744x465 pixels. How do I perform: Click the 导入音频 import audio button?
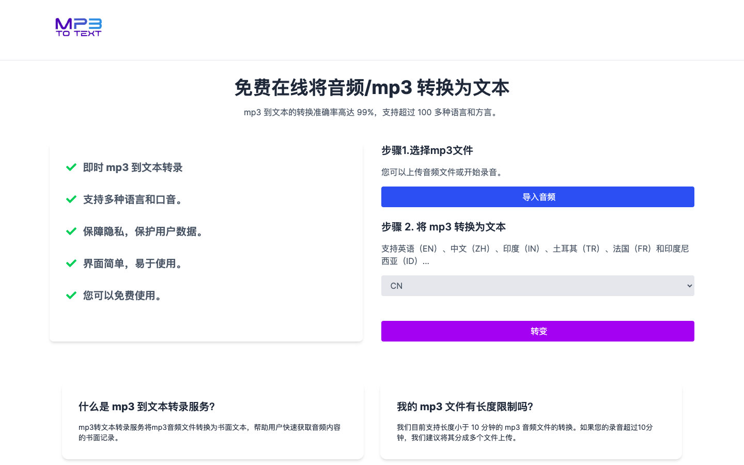point(537,197)
